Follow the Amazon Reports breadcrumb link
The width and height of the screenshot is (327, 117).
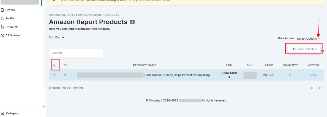(62, 15)
